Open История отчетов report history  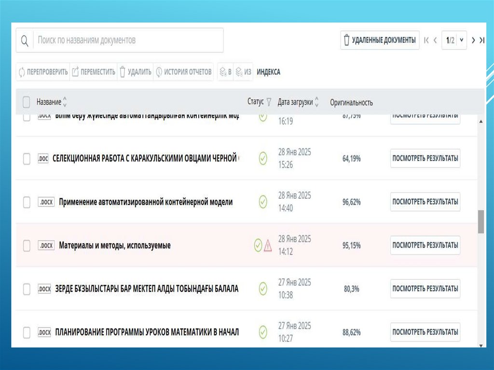coord(183,72)
